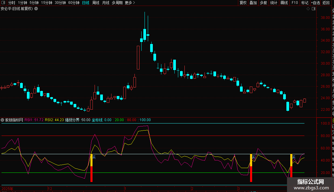Switch to the 分时 intraday view

pos(12,3)
